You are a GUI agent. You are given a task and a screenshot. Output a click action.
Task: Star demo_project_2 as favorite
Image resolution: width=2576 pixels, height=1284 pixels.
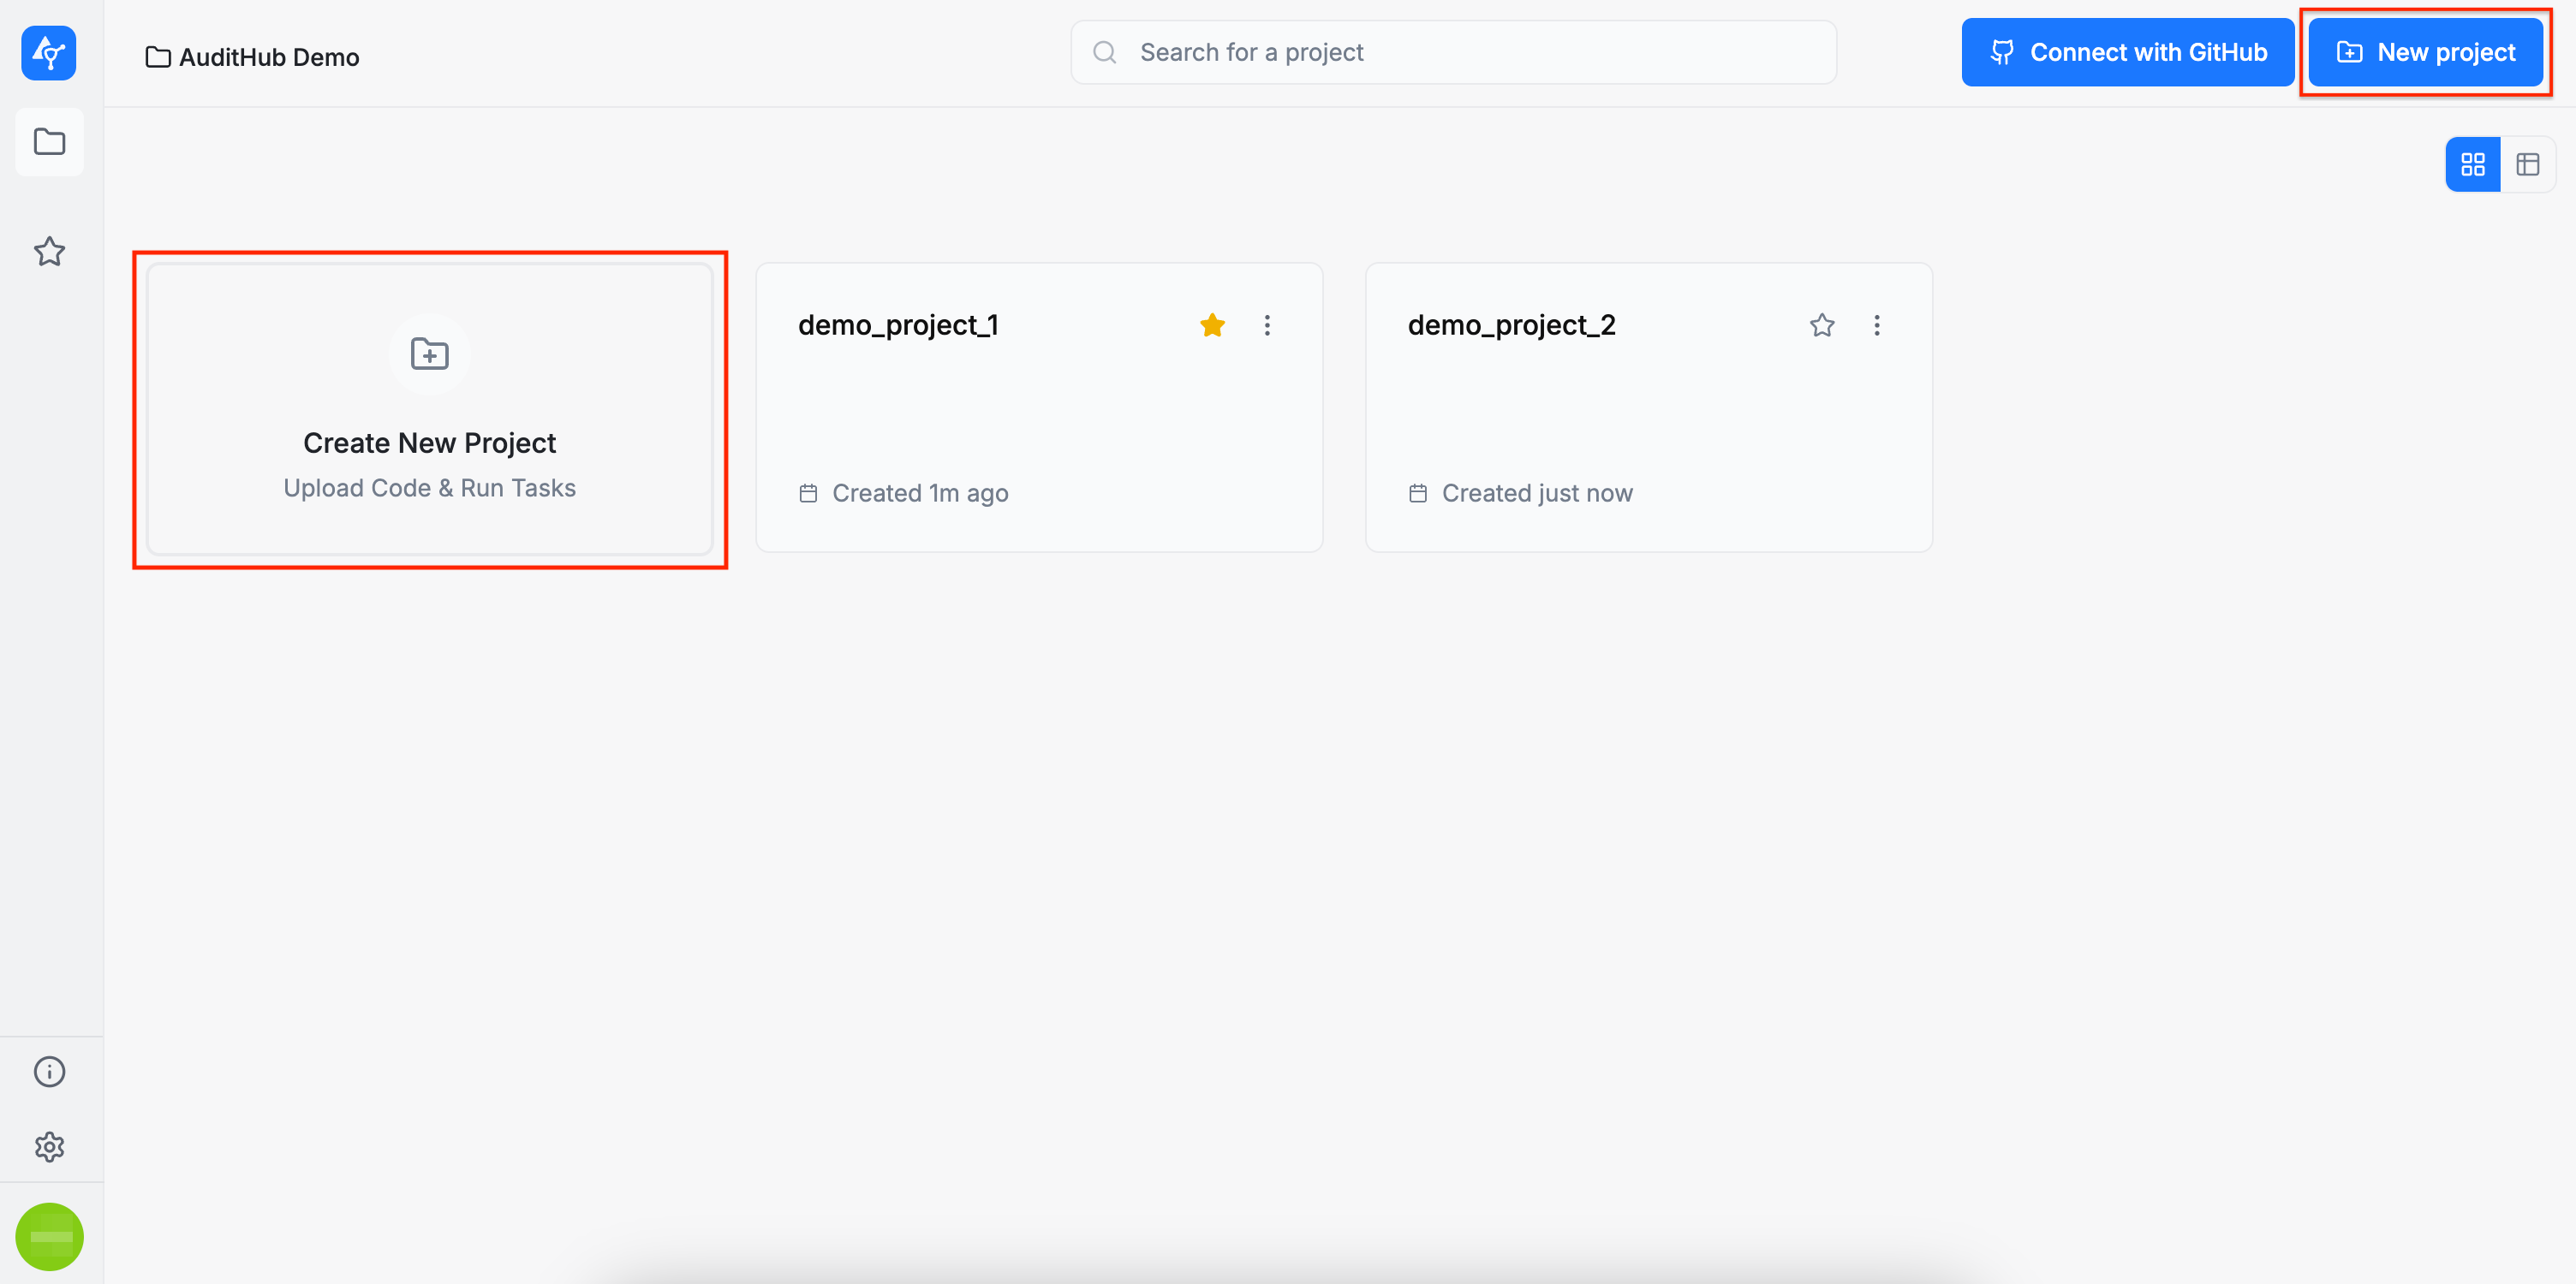[x=1821, y=324]
